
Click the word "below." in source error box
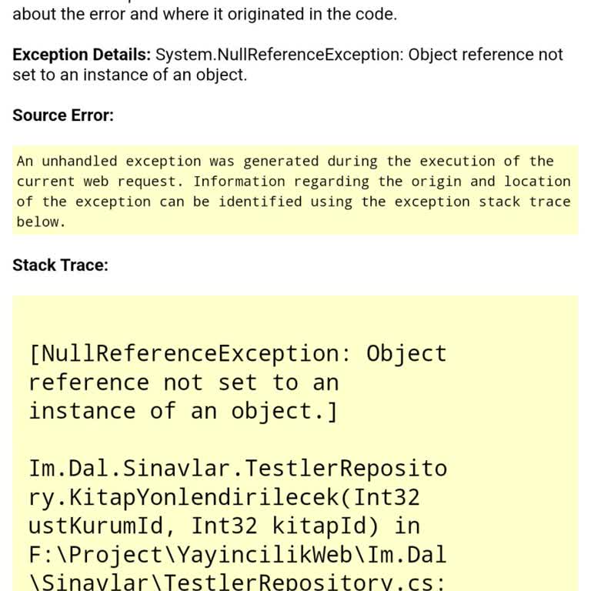click(x=42, y=222)
